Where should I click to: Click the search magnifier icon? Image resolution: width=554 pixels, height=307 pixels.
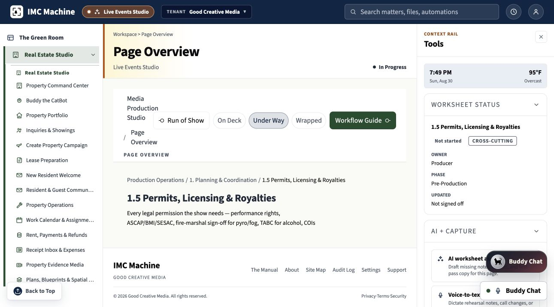click(353, 12)
